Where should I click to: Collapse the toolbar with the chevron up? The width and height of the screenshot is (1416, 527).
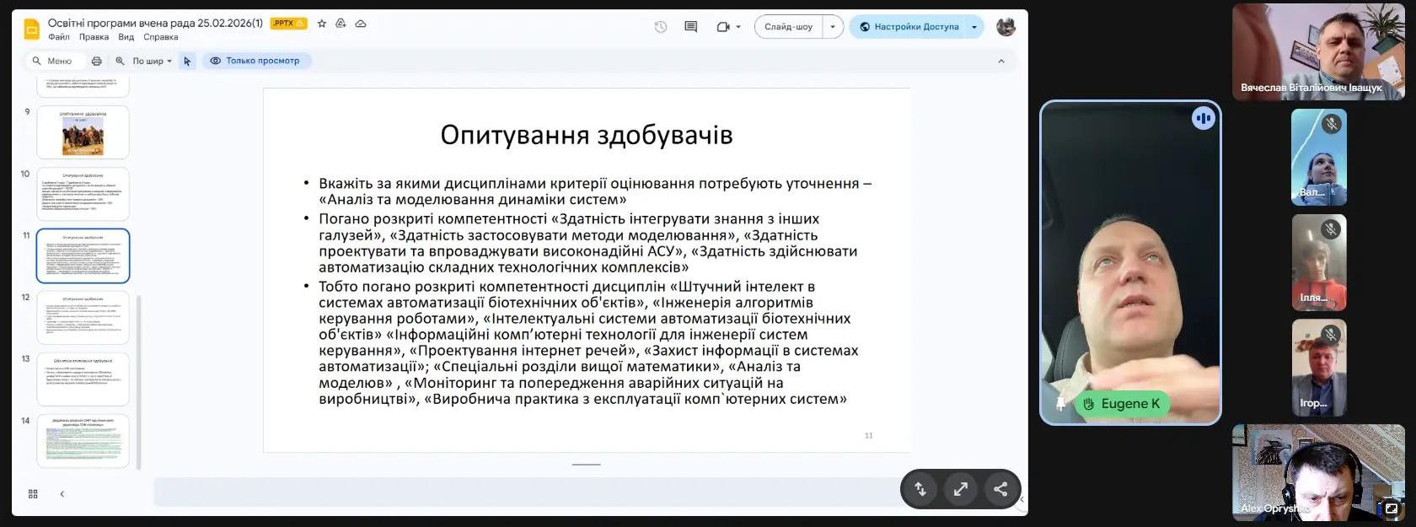[x=1001, y=61]
